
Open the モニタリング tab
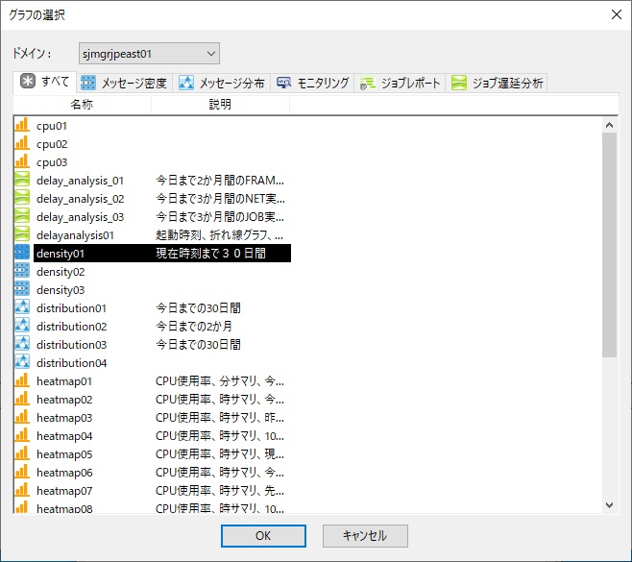[312, 83]
